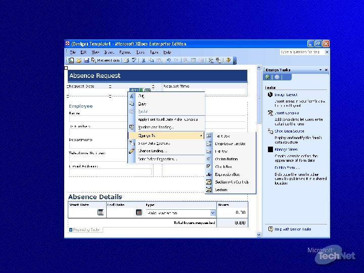This screenshot has width=364, height=273.
Task: Save the template with the floppy icon
Action: pos(86,60)
